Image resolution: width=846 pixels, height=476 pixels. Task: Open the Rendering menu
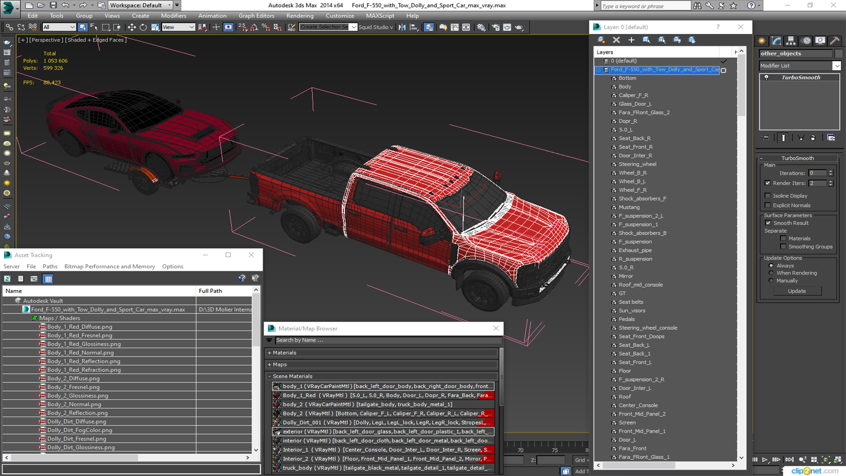(300, 16)
